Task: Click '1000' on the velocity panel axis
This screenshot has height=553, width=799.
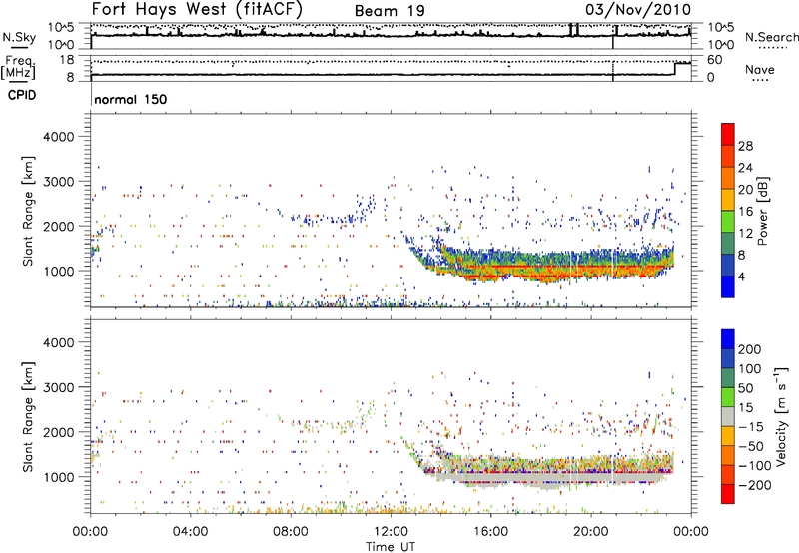Action: [58, 477]
